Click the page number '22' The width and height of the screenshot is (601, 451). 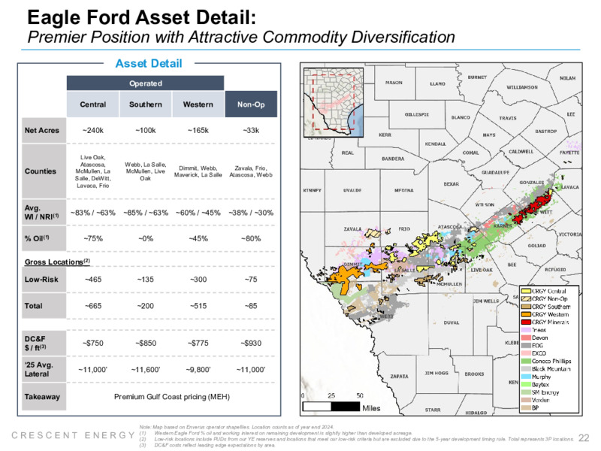point(584,438)
